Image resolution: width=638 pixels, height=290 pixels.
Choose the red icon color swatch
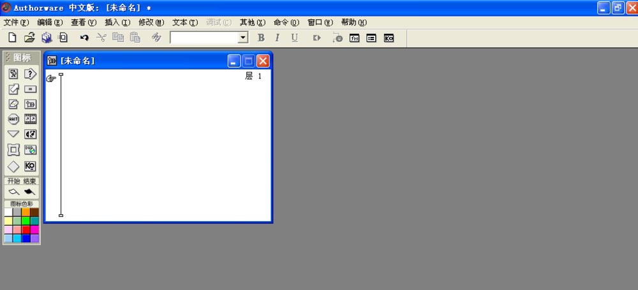(x=26, y=230)
